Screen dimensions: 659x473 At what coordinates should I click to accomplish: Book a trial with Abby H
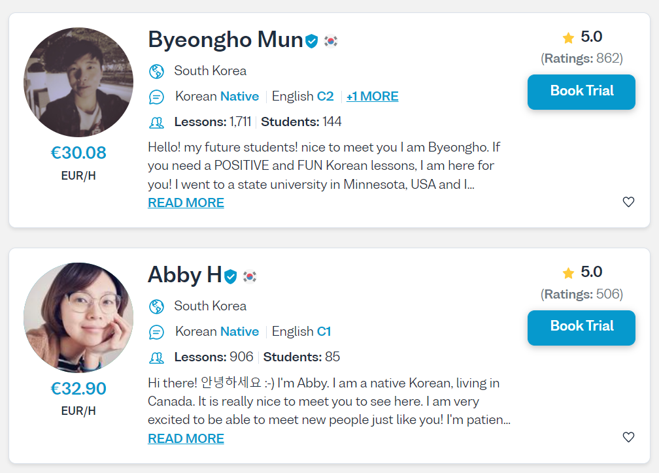coord(581,327)
